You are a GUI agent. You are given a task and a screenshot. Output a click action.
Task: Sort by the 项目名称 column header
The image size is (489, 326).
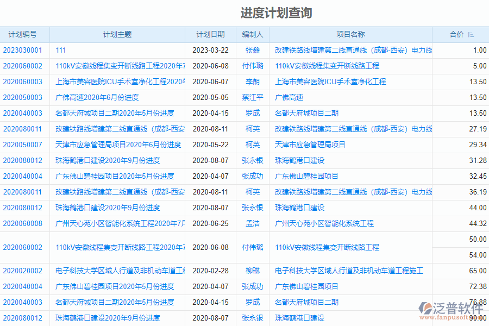click(352, 34)
